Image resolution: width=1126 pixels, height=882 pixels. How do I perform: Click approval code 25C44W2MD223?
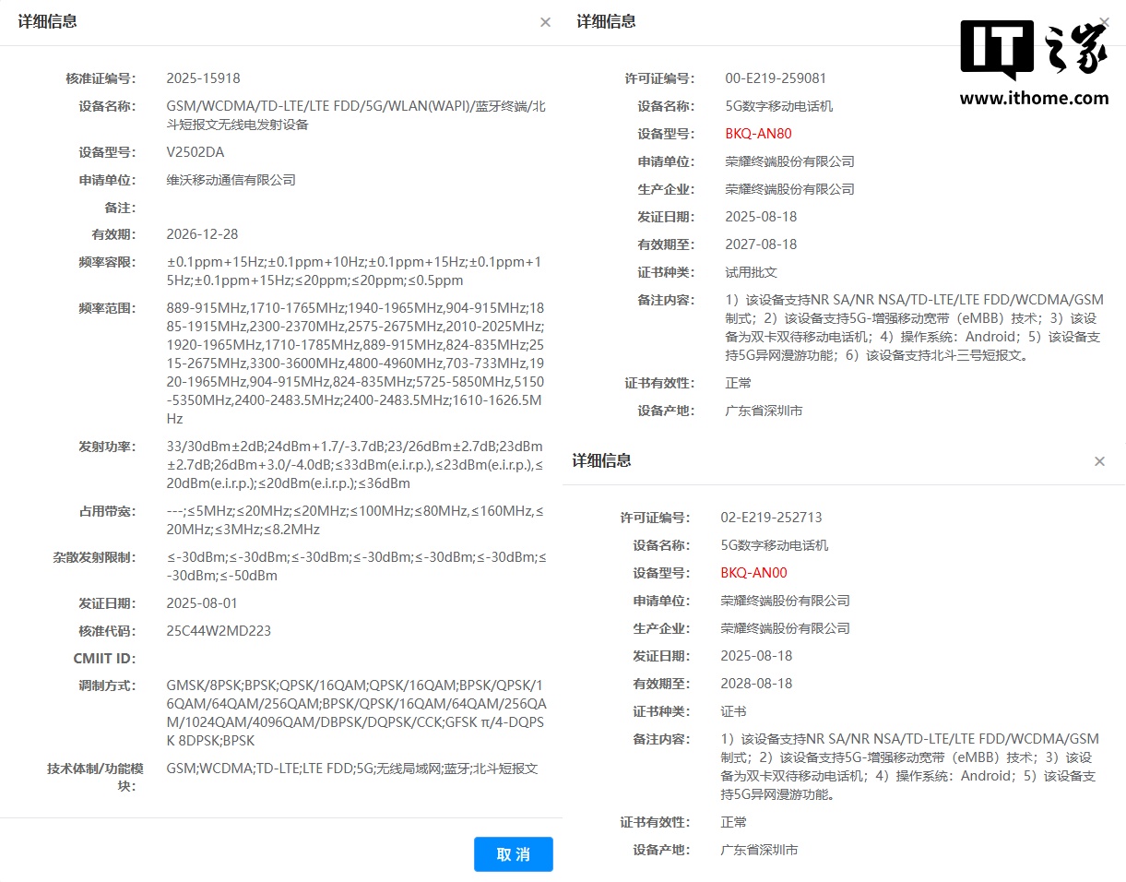click(x=219, y=631)
